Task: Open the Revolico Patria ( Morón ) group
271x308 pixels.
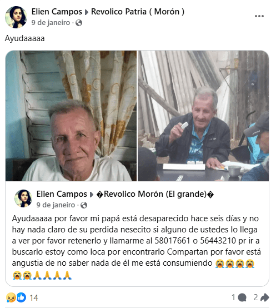Action: 138,12
